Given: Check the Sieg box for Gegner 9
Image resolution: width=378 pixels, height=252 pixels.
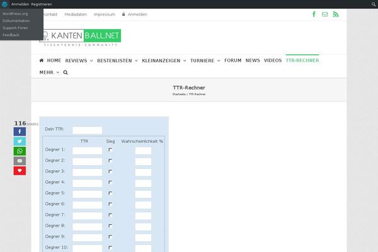Looking at the screenshot, I should [x=110, y=237].
